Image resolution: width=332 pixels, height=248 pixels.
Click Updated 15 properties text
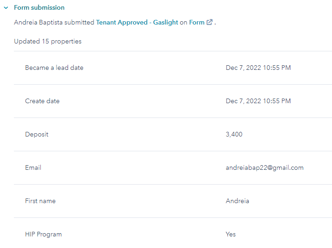point(48,41)
